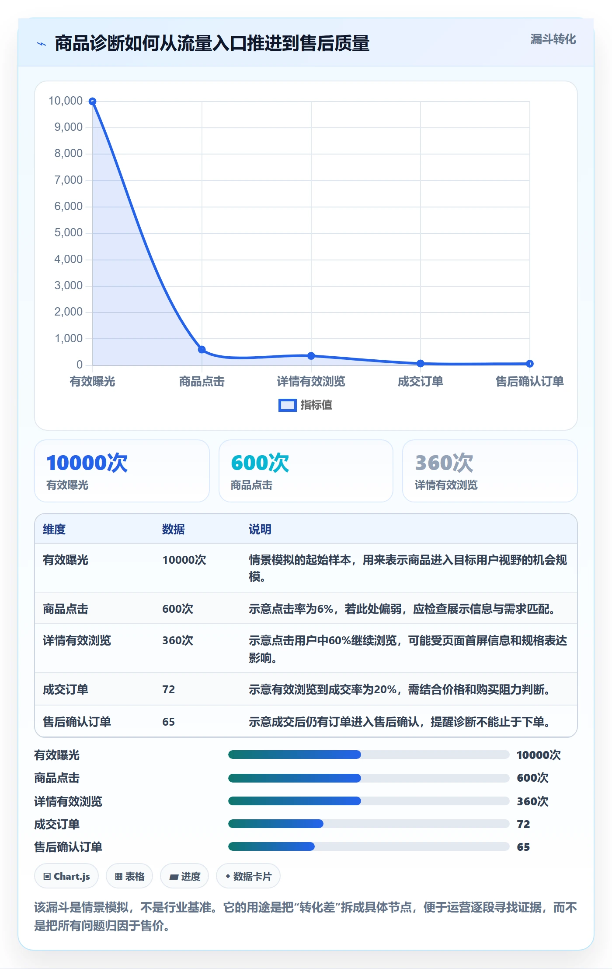Click the 详情有效浏览 progress bar
This screenshot has height=969, width=612.
pyautogui.click(x=369, y=801)
